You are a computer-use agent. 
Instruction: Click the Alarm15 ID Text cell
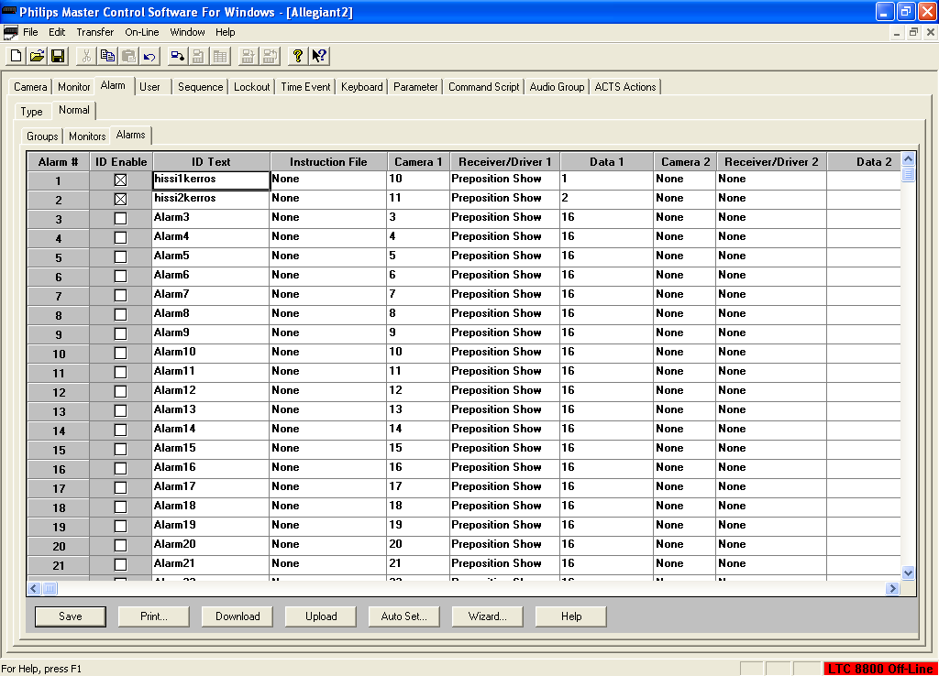[211, 449]
